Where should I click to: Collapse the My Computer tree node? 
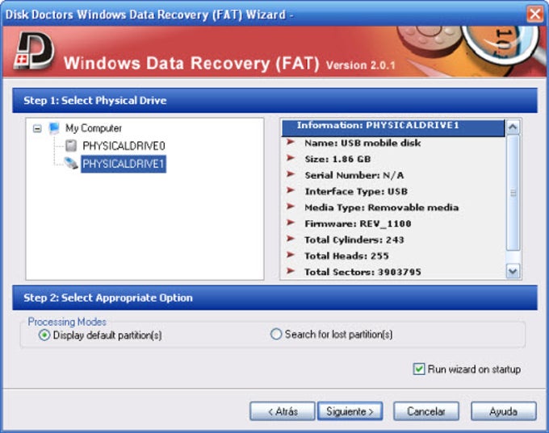tap(37, 129)
